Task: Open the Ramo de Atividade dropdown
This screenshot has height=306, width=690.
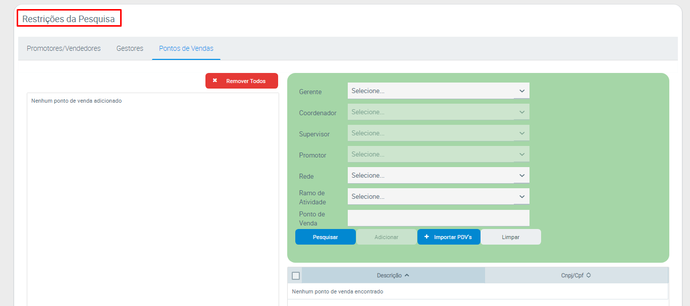Action: coord(438,197)
